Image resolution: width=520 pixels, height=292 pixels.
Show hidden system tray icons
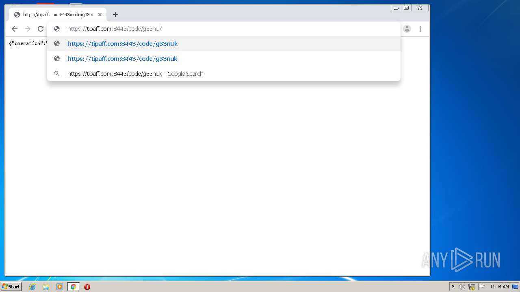[453, 287]
